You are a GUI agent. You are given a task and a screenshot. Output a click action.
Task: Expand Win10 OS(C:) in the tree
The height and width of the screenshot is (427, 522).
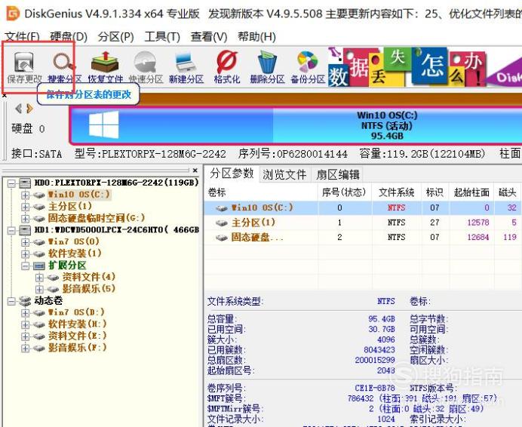click(25, 195)
